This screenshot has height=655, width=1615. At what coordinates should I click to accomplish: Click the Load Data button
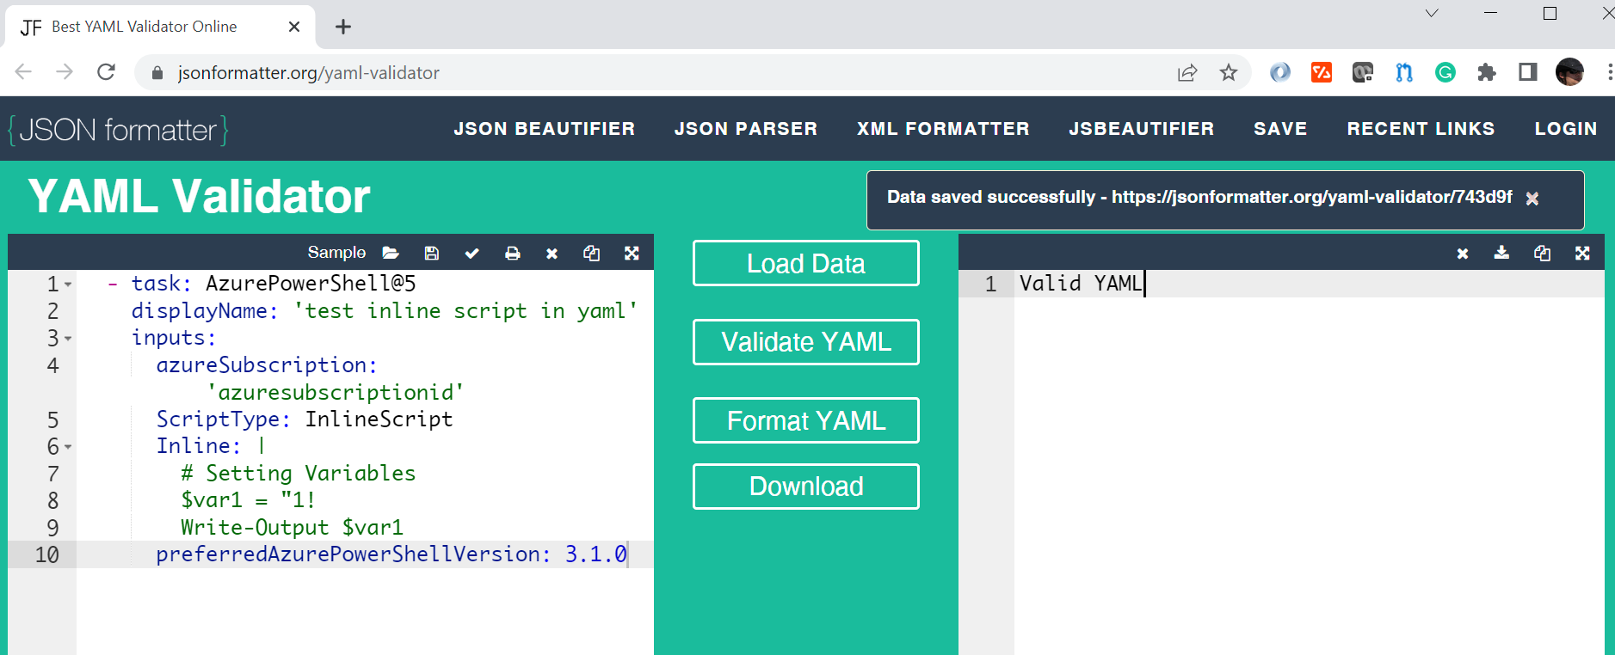[x=806, y=263]
